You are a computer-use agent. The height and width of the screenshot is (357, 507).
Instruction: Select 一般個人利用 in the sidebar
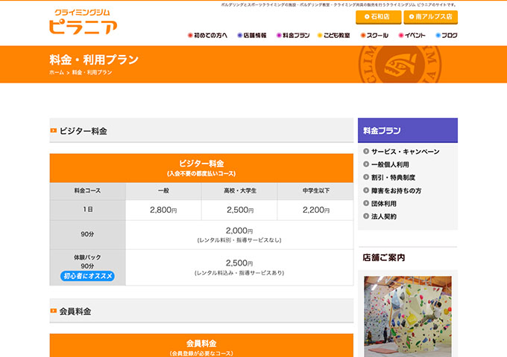390,164
